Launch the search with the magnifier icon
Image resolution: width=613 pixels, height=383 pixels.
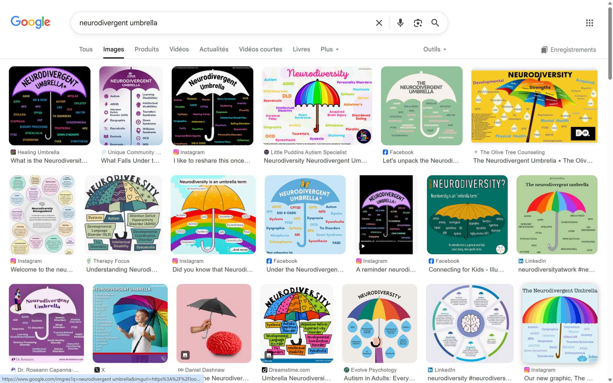(x=435, y=23)
